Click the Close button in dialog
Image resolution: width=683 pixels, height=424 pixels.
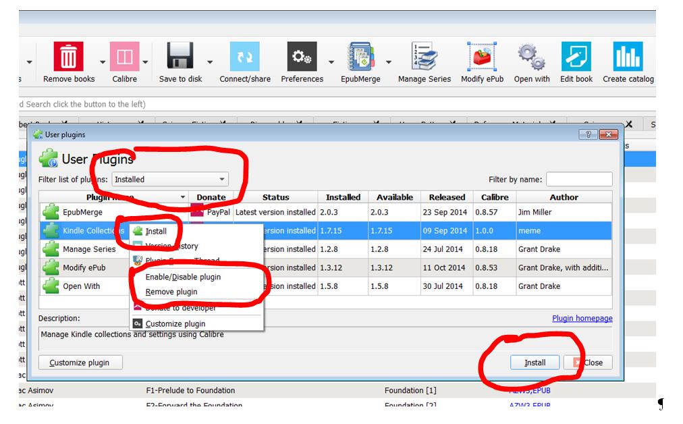point(588,363)
